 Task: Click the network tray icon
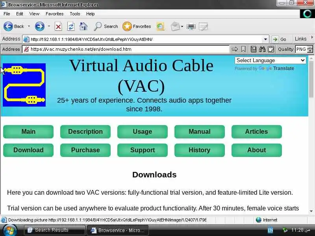tap(285, 230)
